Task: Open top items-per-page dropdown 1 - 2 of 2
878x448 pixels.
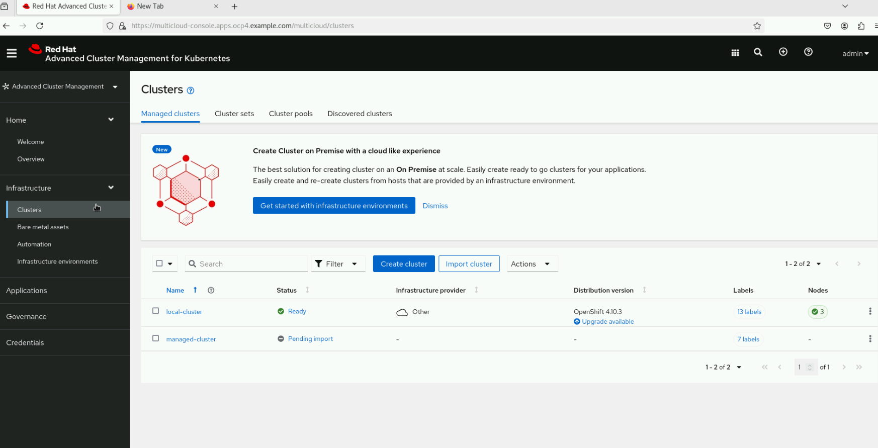Action: [x=803, y=264]
